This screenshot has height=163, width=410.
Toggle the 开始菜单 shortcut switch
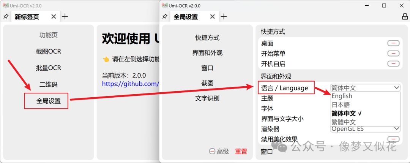(393, 53)
